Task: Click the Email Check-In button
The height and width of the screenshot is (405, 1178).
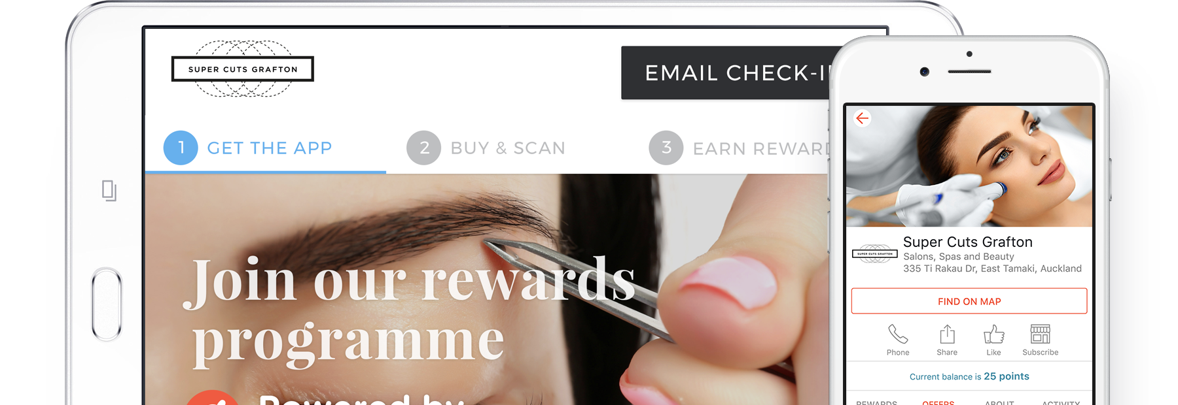Action: pos(726,73)
